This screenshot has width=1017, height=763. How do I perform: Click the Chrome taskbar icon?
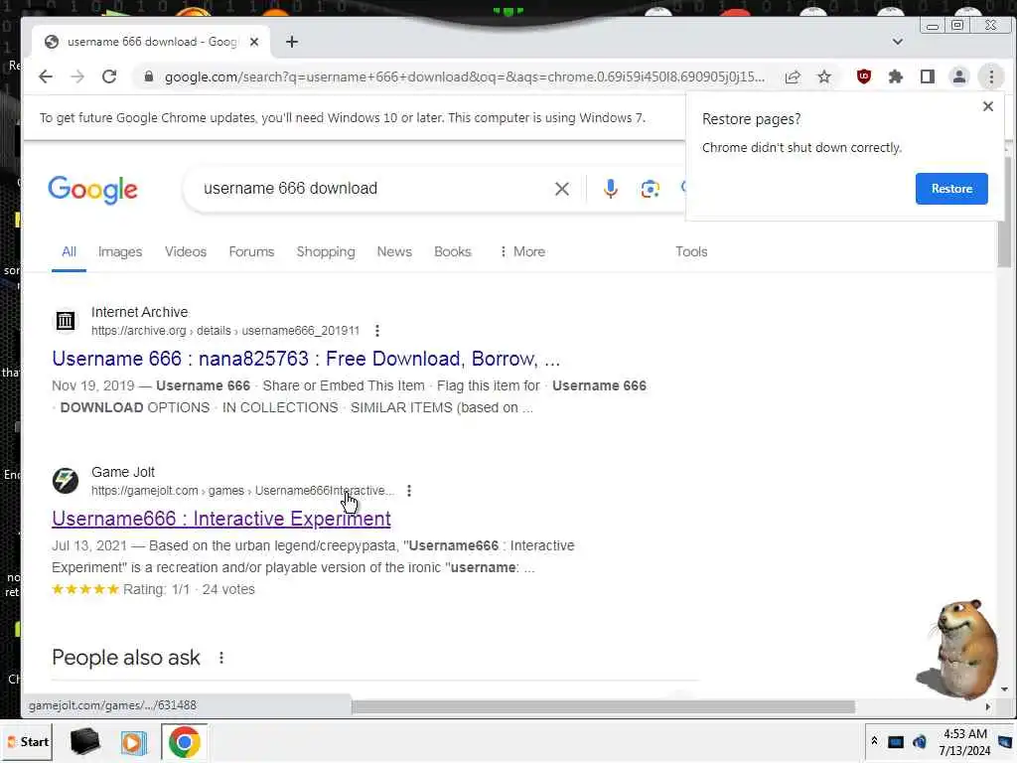pos(184,742)
